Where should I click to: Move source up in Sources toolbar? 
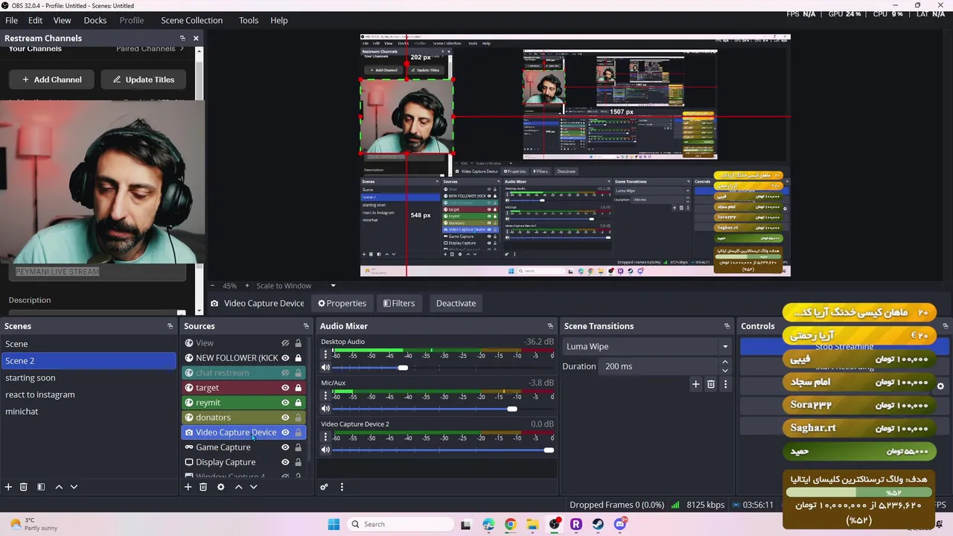pos(238,487)
